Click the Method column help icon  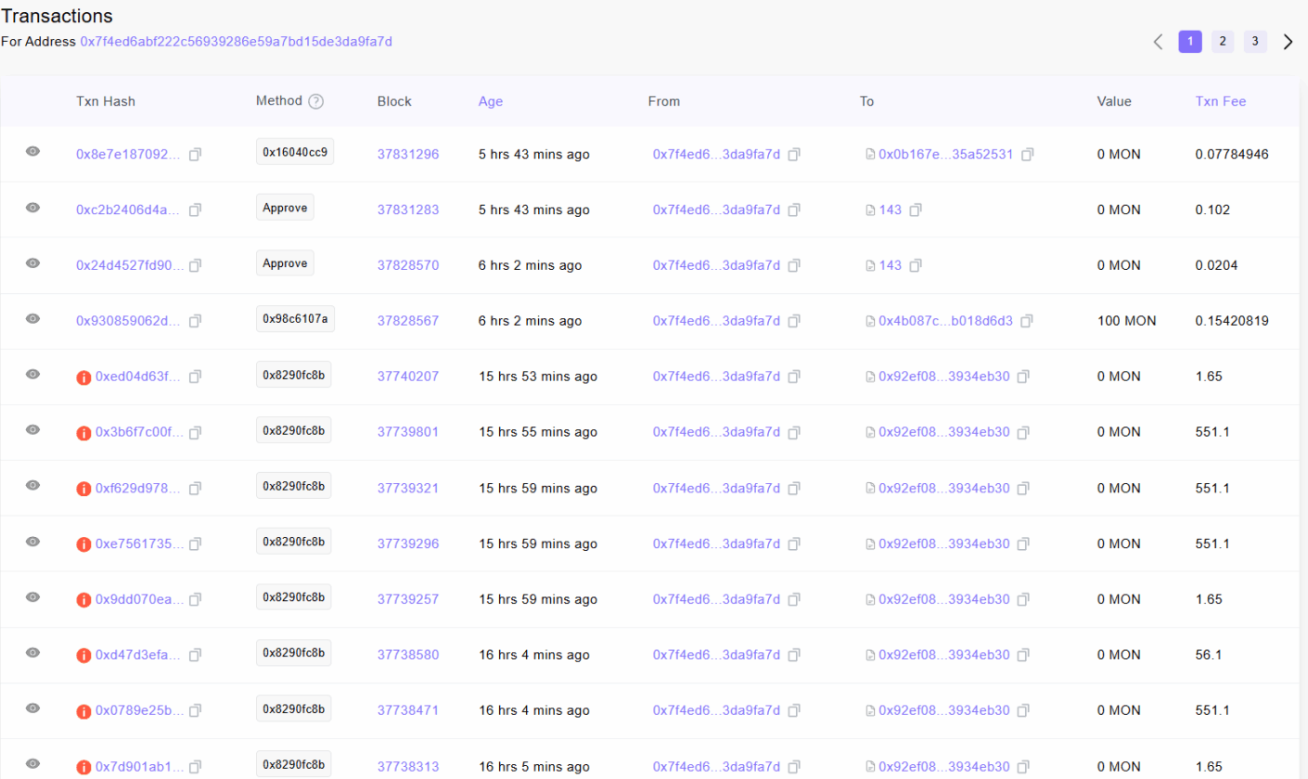315,101
